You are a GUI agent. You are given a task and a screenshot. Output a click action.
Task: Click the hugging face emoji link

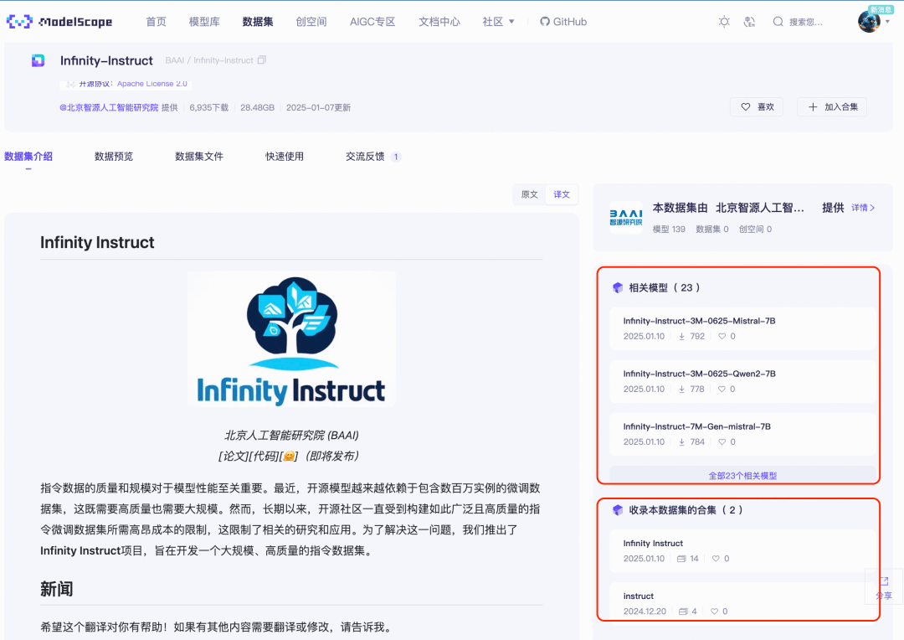click(288, 456)
